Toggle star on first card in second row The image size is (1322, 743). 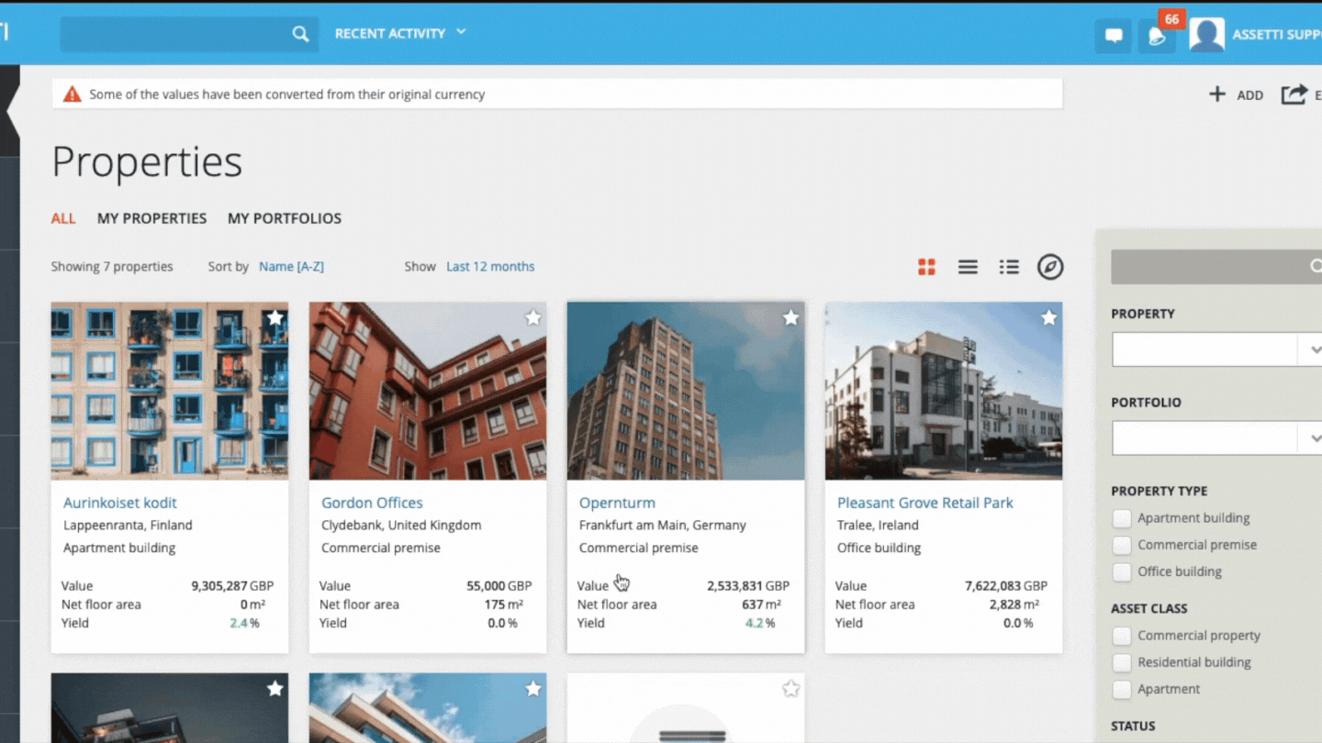tap(274, 688)
